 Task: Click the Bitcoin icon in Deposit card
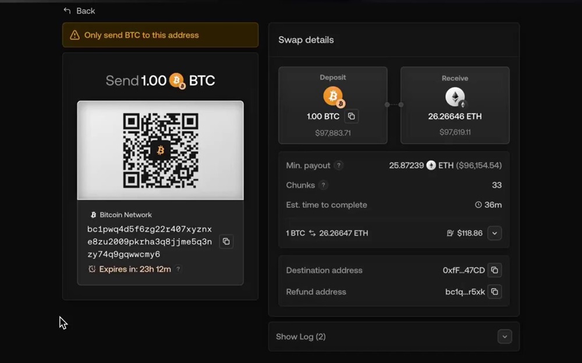click(333, 97)
